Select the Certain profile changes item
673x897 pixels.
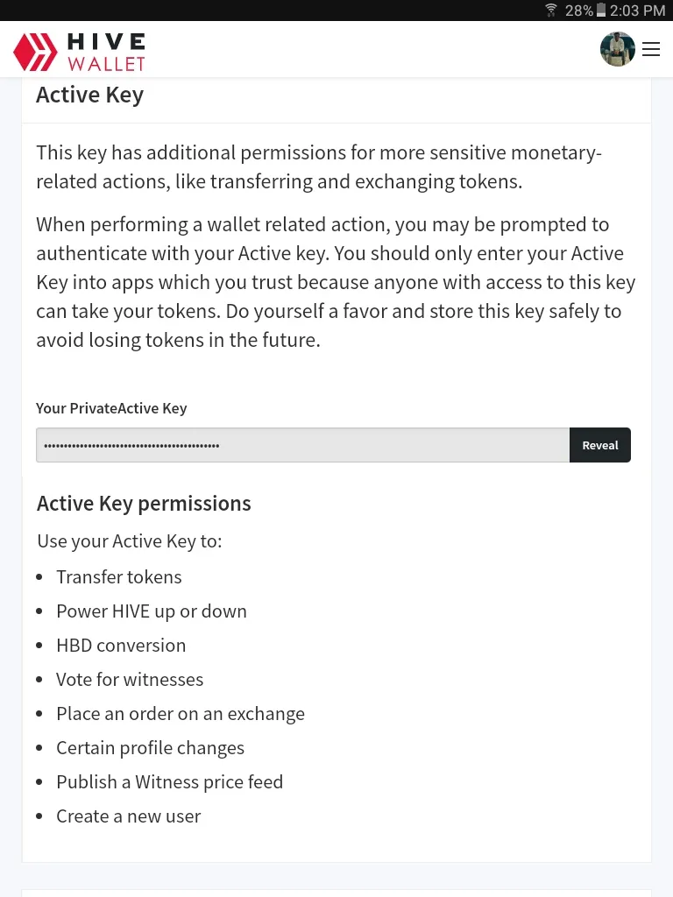(151, 748)
